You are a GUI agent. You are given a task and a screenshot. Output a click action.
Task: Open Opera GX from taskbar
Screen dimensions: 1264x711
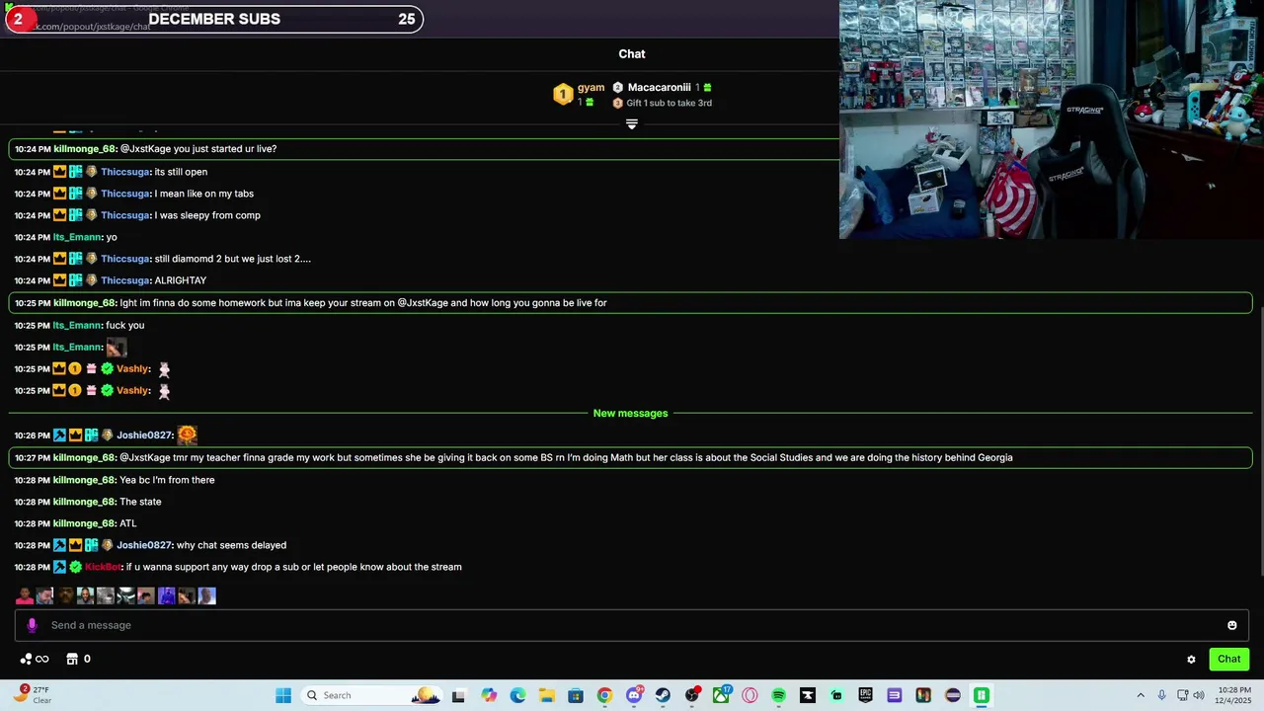pos(750,695)
